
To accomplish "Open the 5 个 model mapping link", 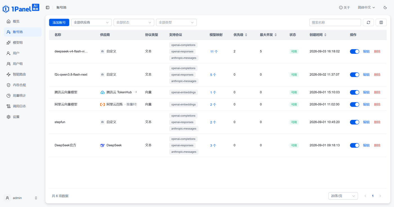I will click(x=213, y=75).
